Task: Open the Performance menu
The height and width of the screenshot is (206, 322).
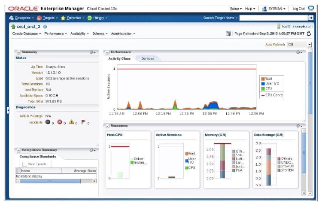Action: 55,33
